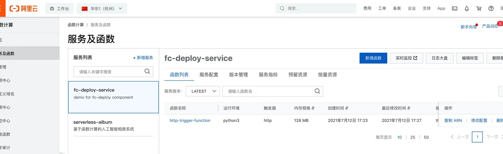Open the App menu item
Screen dimensions: 503x154
(441, 8)
